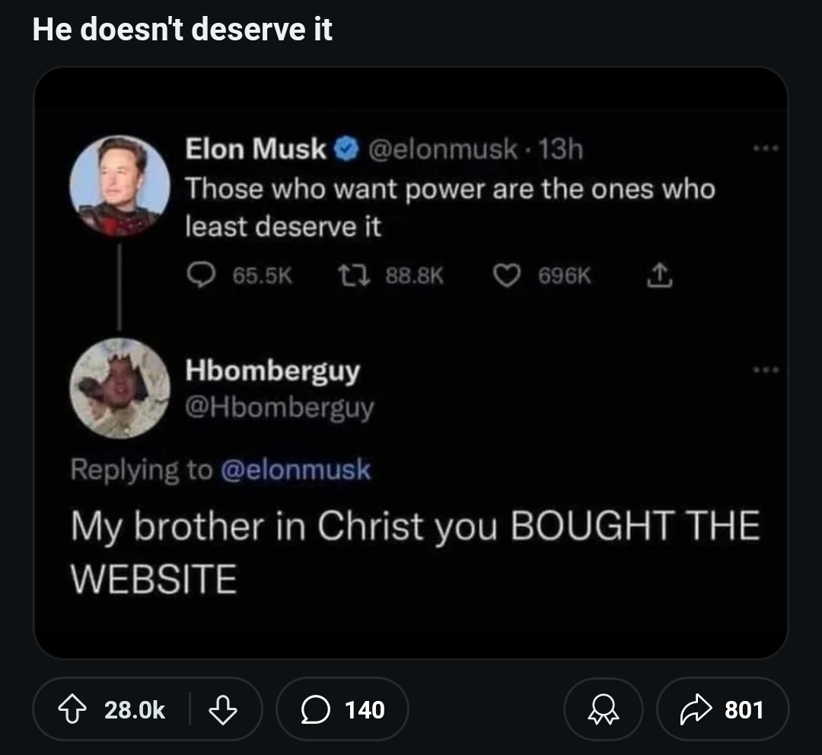
Task: Click the Hbomberguy display name
Action: pyautogui.click(x=272, y=371)
